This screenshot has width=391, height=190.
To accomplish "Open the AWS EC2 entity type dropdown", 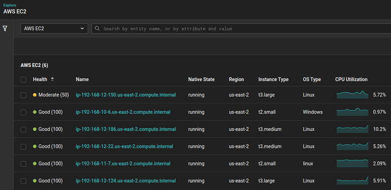I will [x=54, y=28].
